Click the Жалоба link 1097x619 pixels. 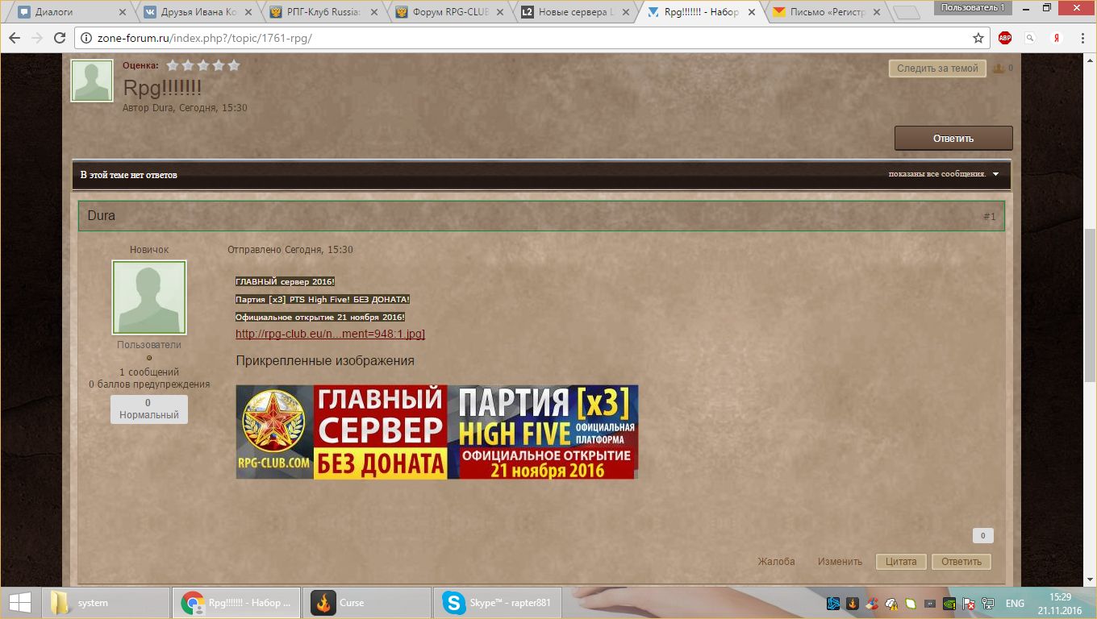click(776, 562)
